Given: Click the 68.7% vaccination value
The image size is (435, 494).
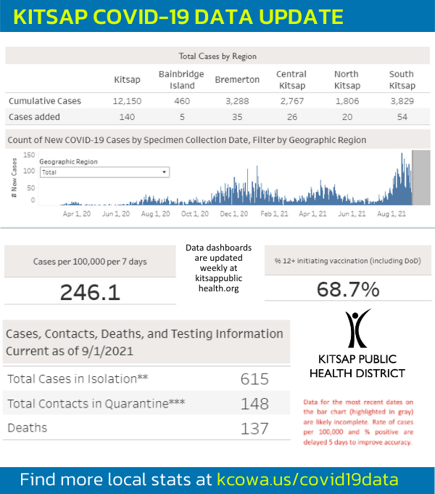Looking at the screenshot, I should tap(348, 289).
